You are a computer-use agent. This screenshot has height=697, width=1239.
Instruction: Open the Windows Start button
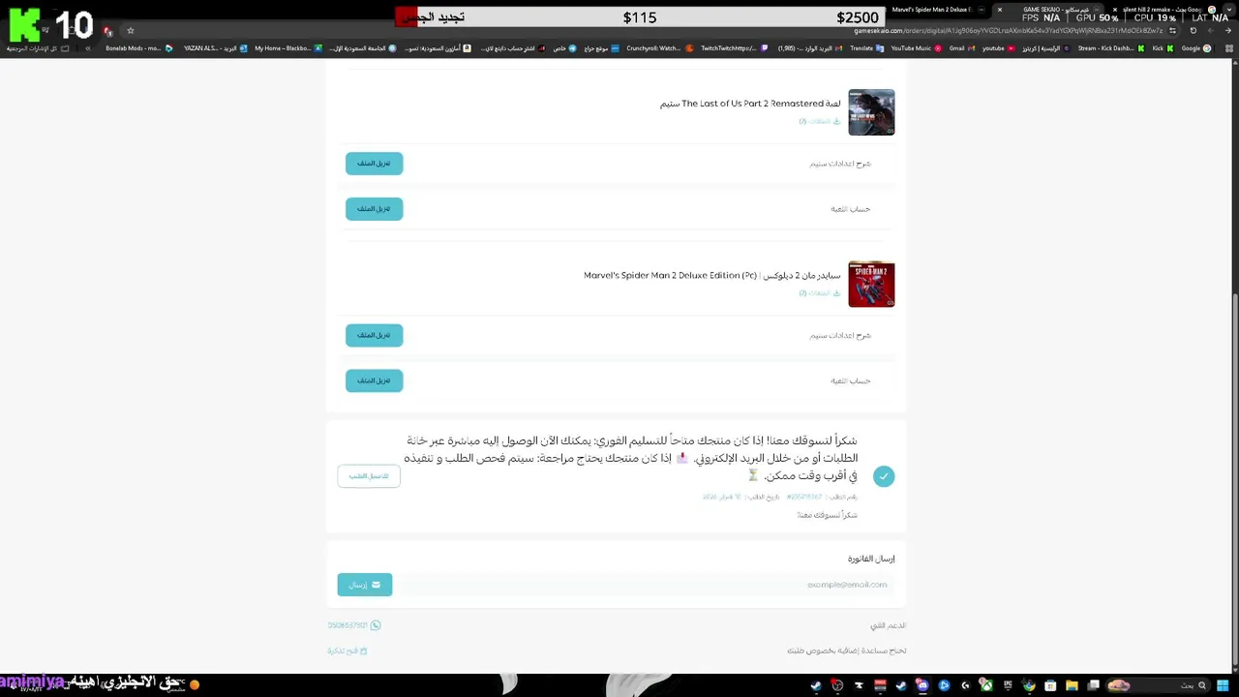coord(1223,685)
